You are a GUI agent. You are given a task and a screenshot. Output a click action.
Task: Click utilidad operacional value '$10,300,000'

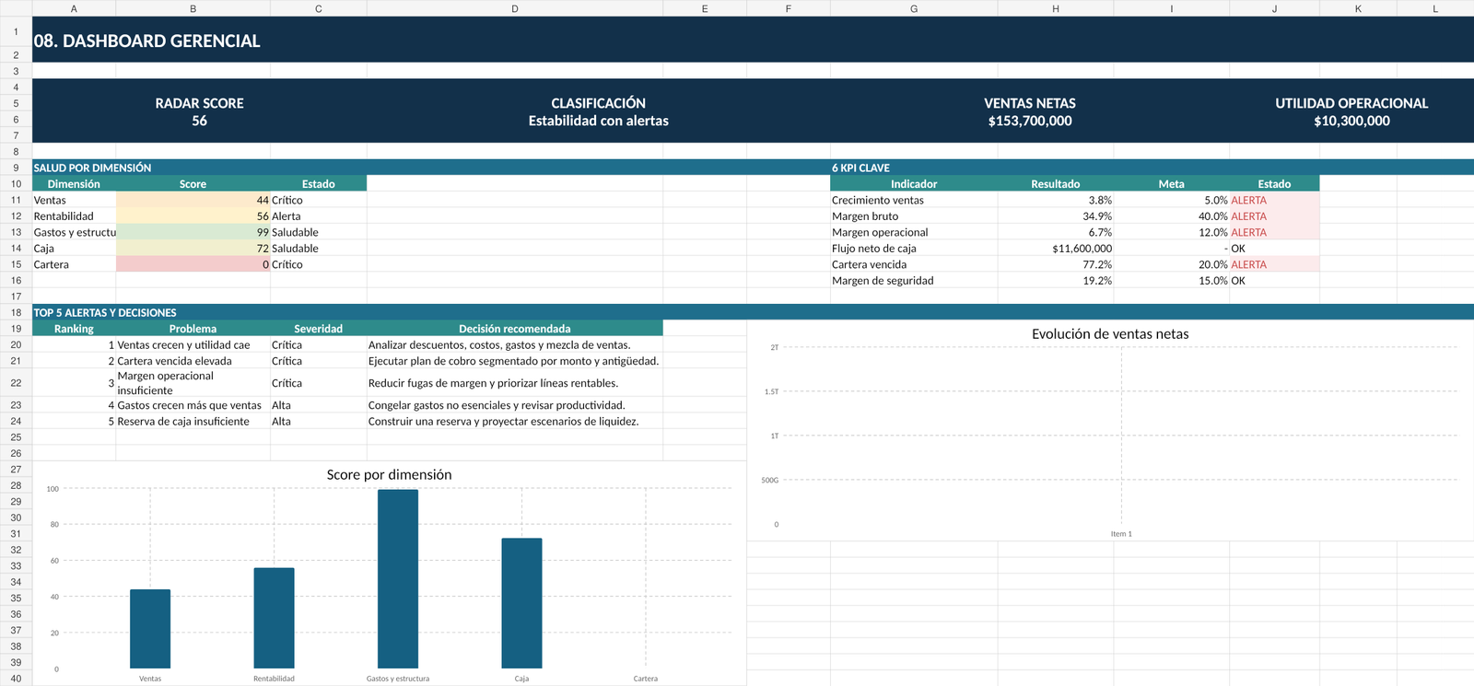point(1351,121)
